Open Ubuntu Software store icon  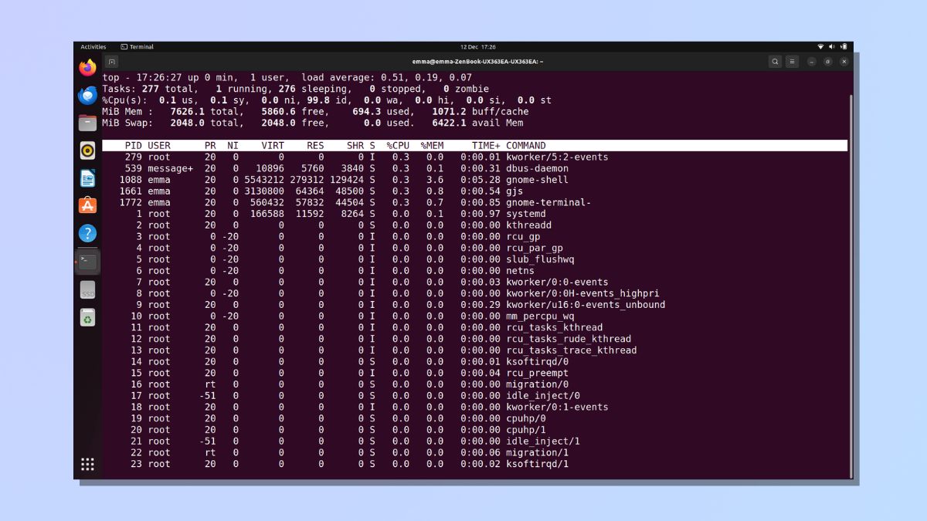[88, 205]
